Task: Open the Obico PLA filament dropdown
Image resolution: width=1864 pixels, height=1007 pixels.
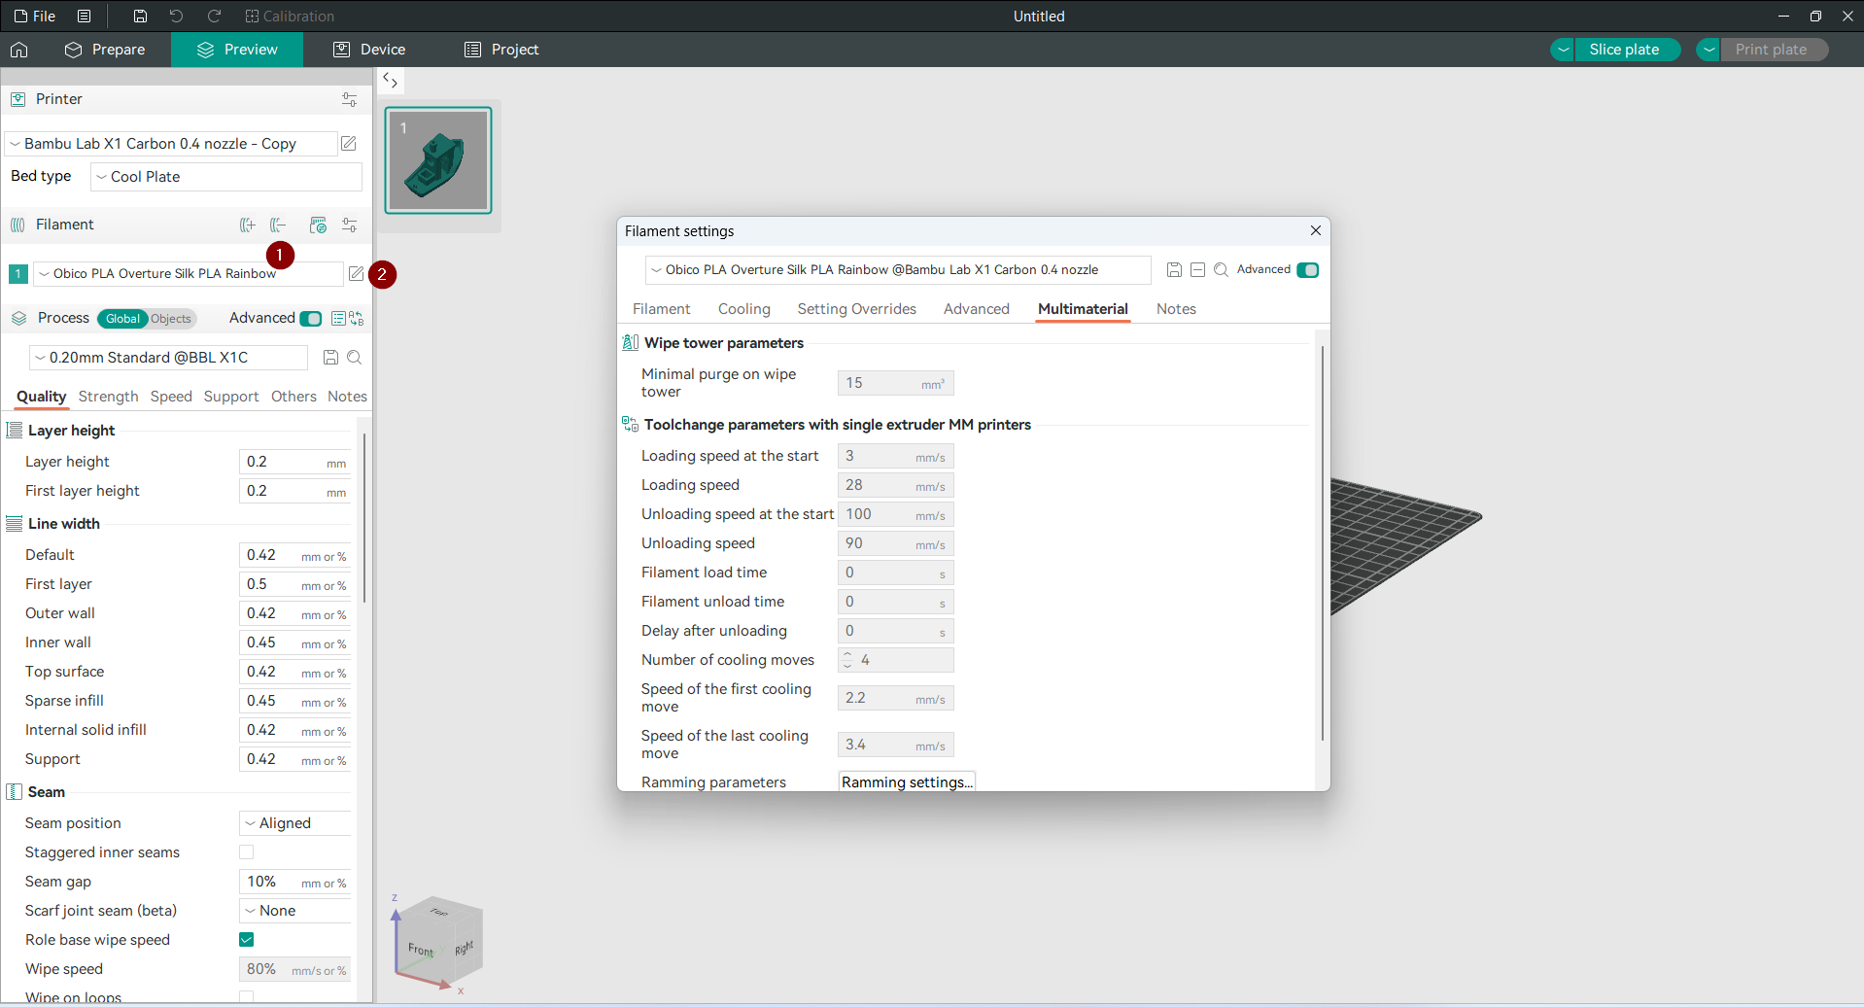Action: click(189, 274)
